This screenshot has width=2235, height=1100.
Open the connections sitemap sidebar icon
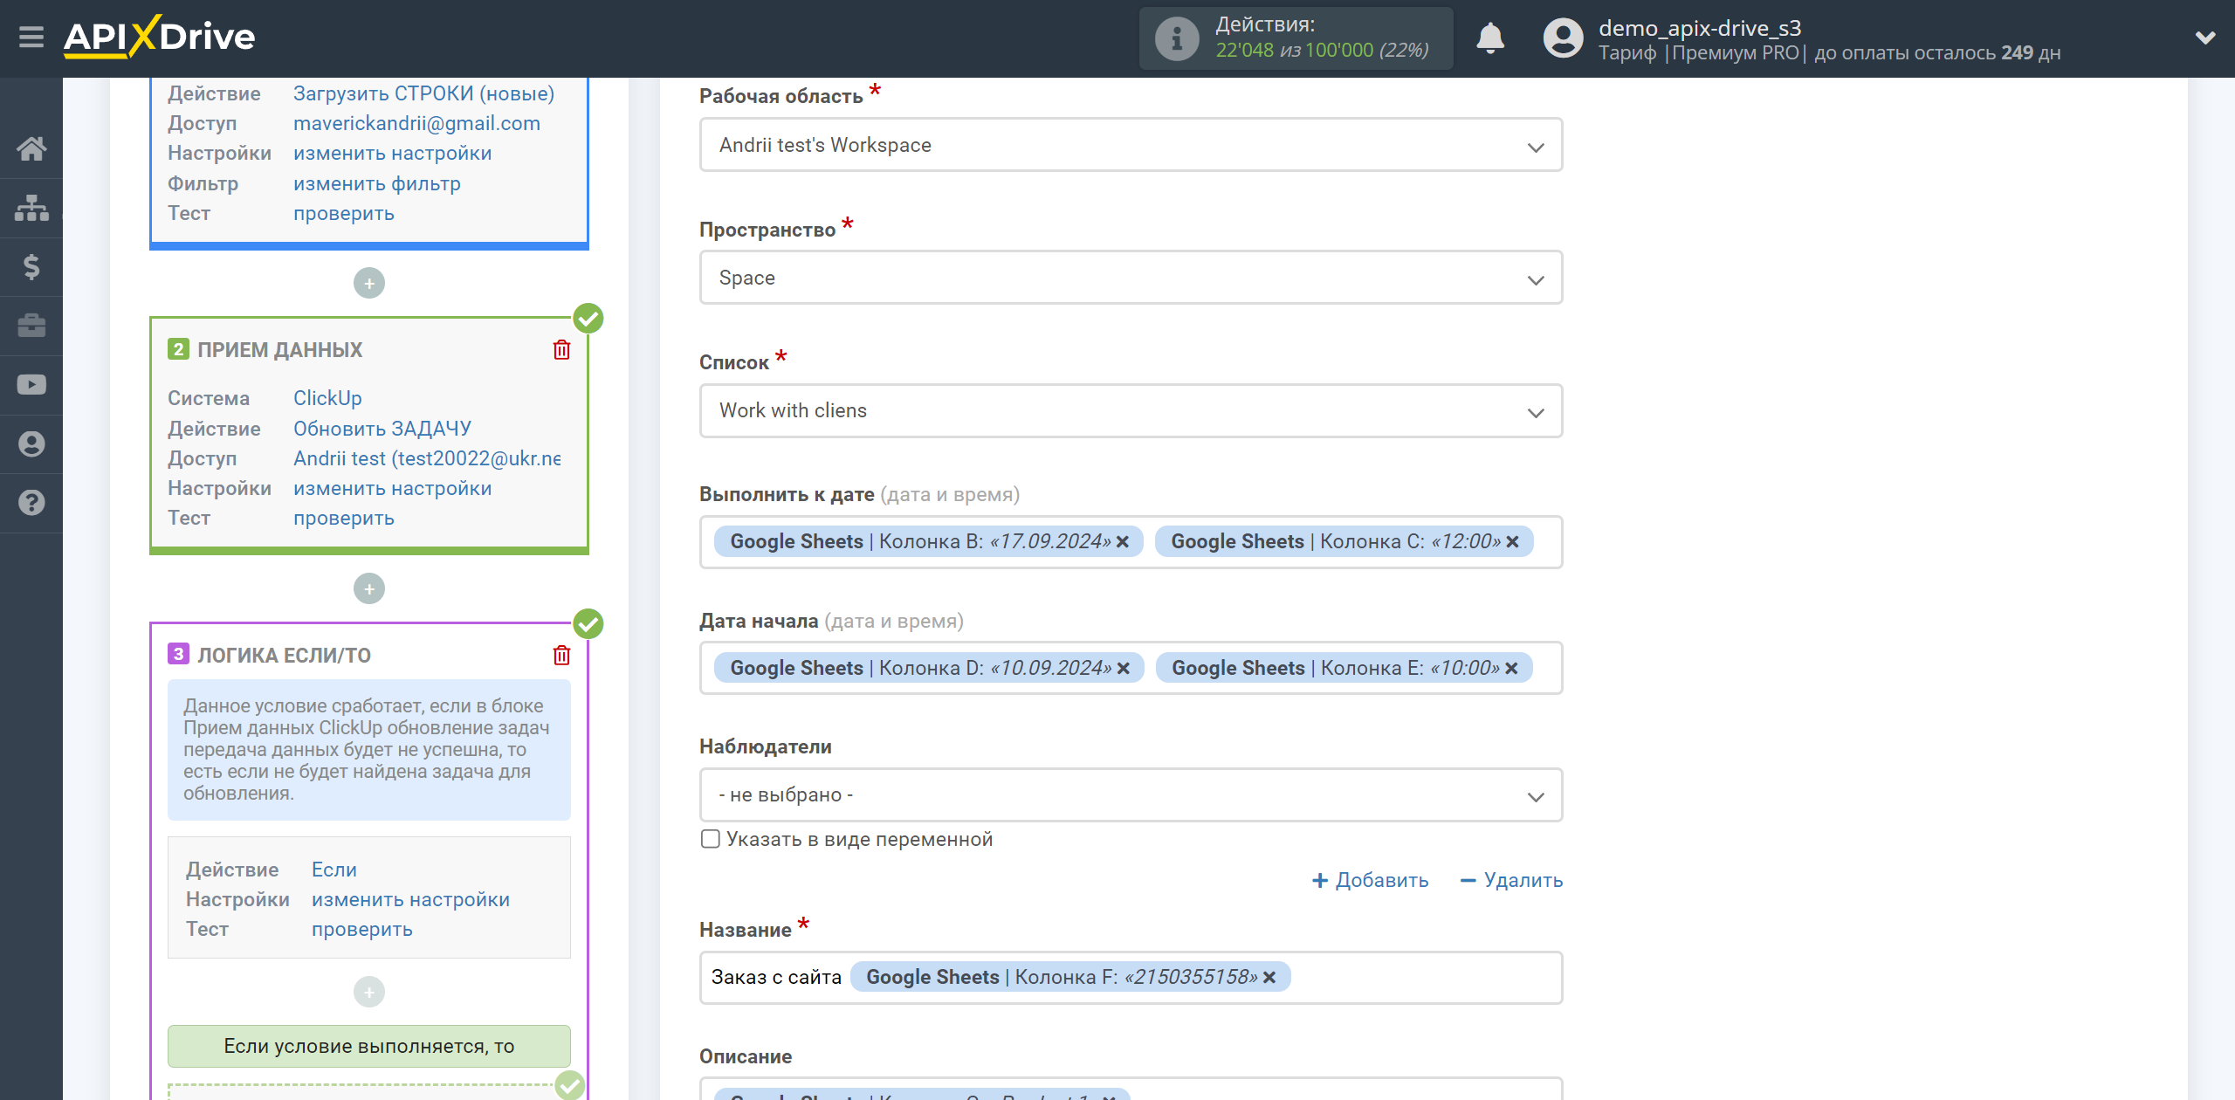click(31, 208)
